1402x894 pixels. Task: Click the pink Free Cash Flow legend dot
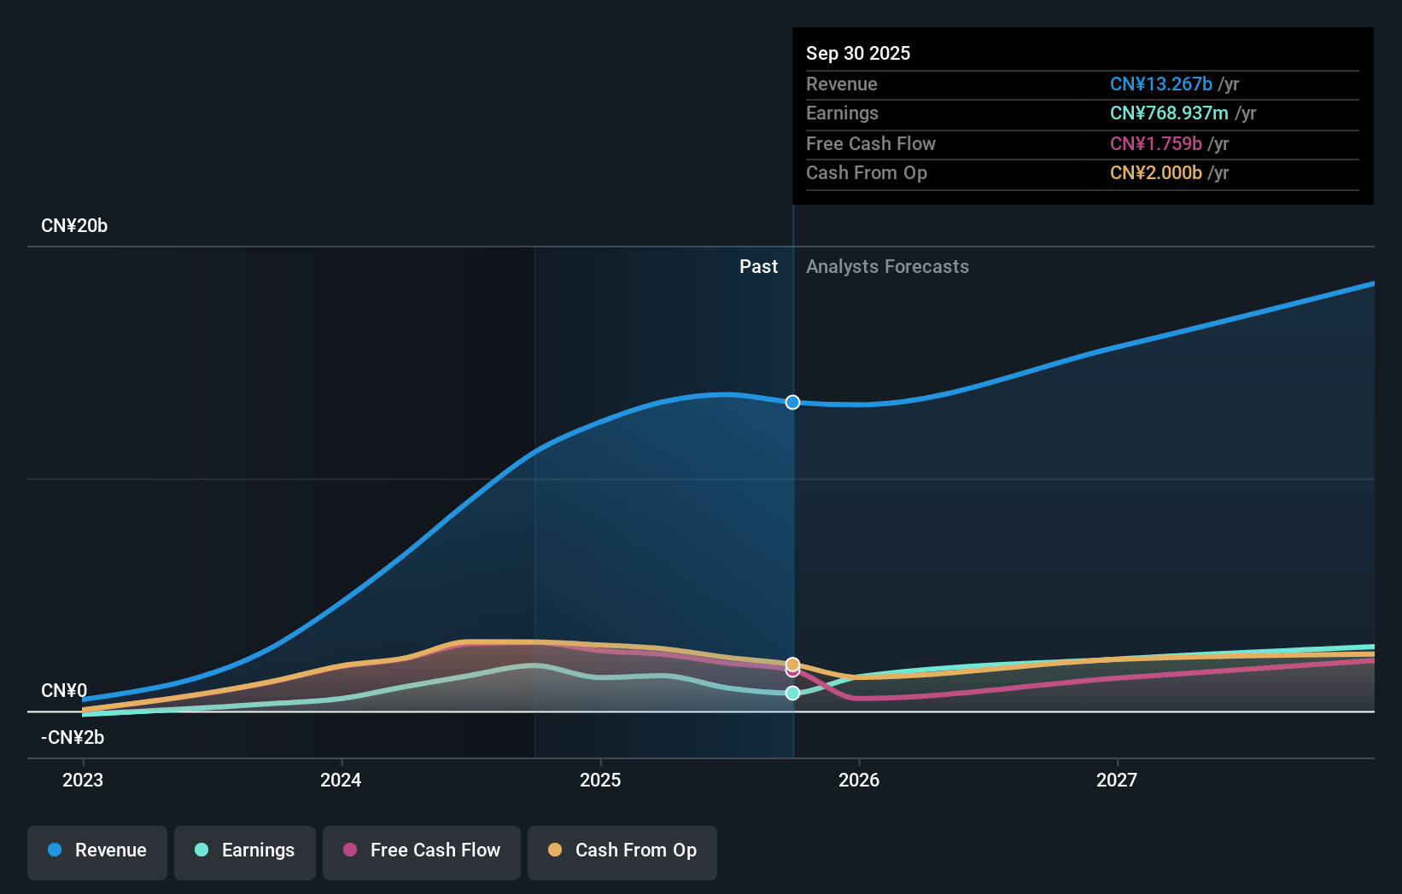tap(349, 850)
